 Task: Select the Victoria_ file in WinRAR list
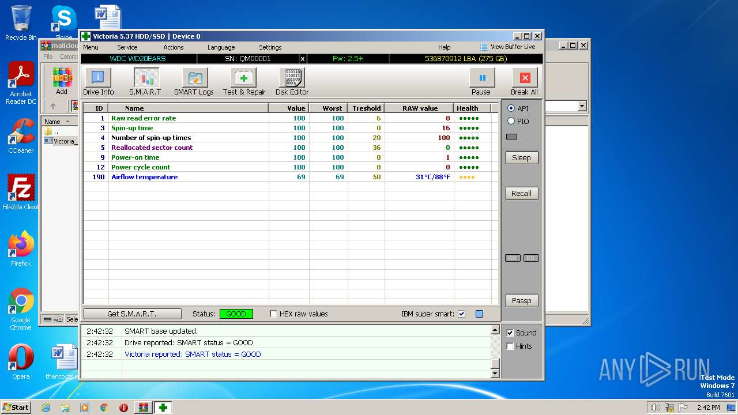60,141
